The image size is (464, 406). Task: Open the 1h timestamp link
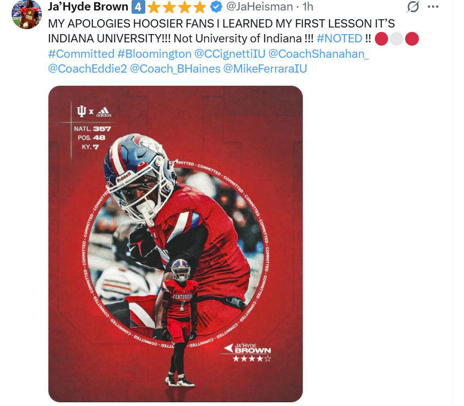click(308, 7)
